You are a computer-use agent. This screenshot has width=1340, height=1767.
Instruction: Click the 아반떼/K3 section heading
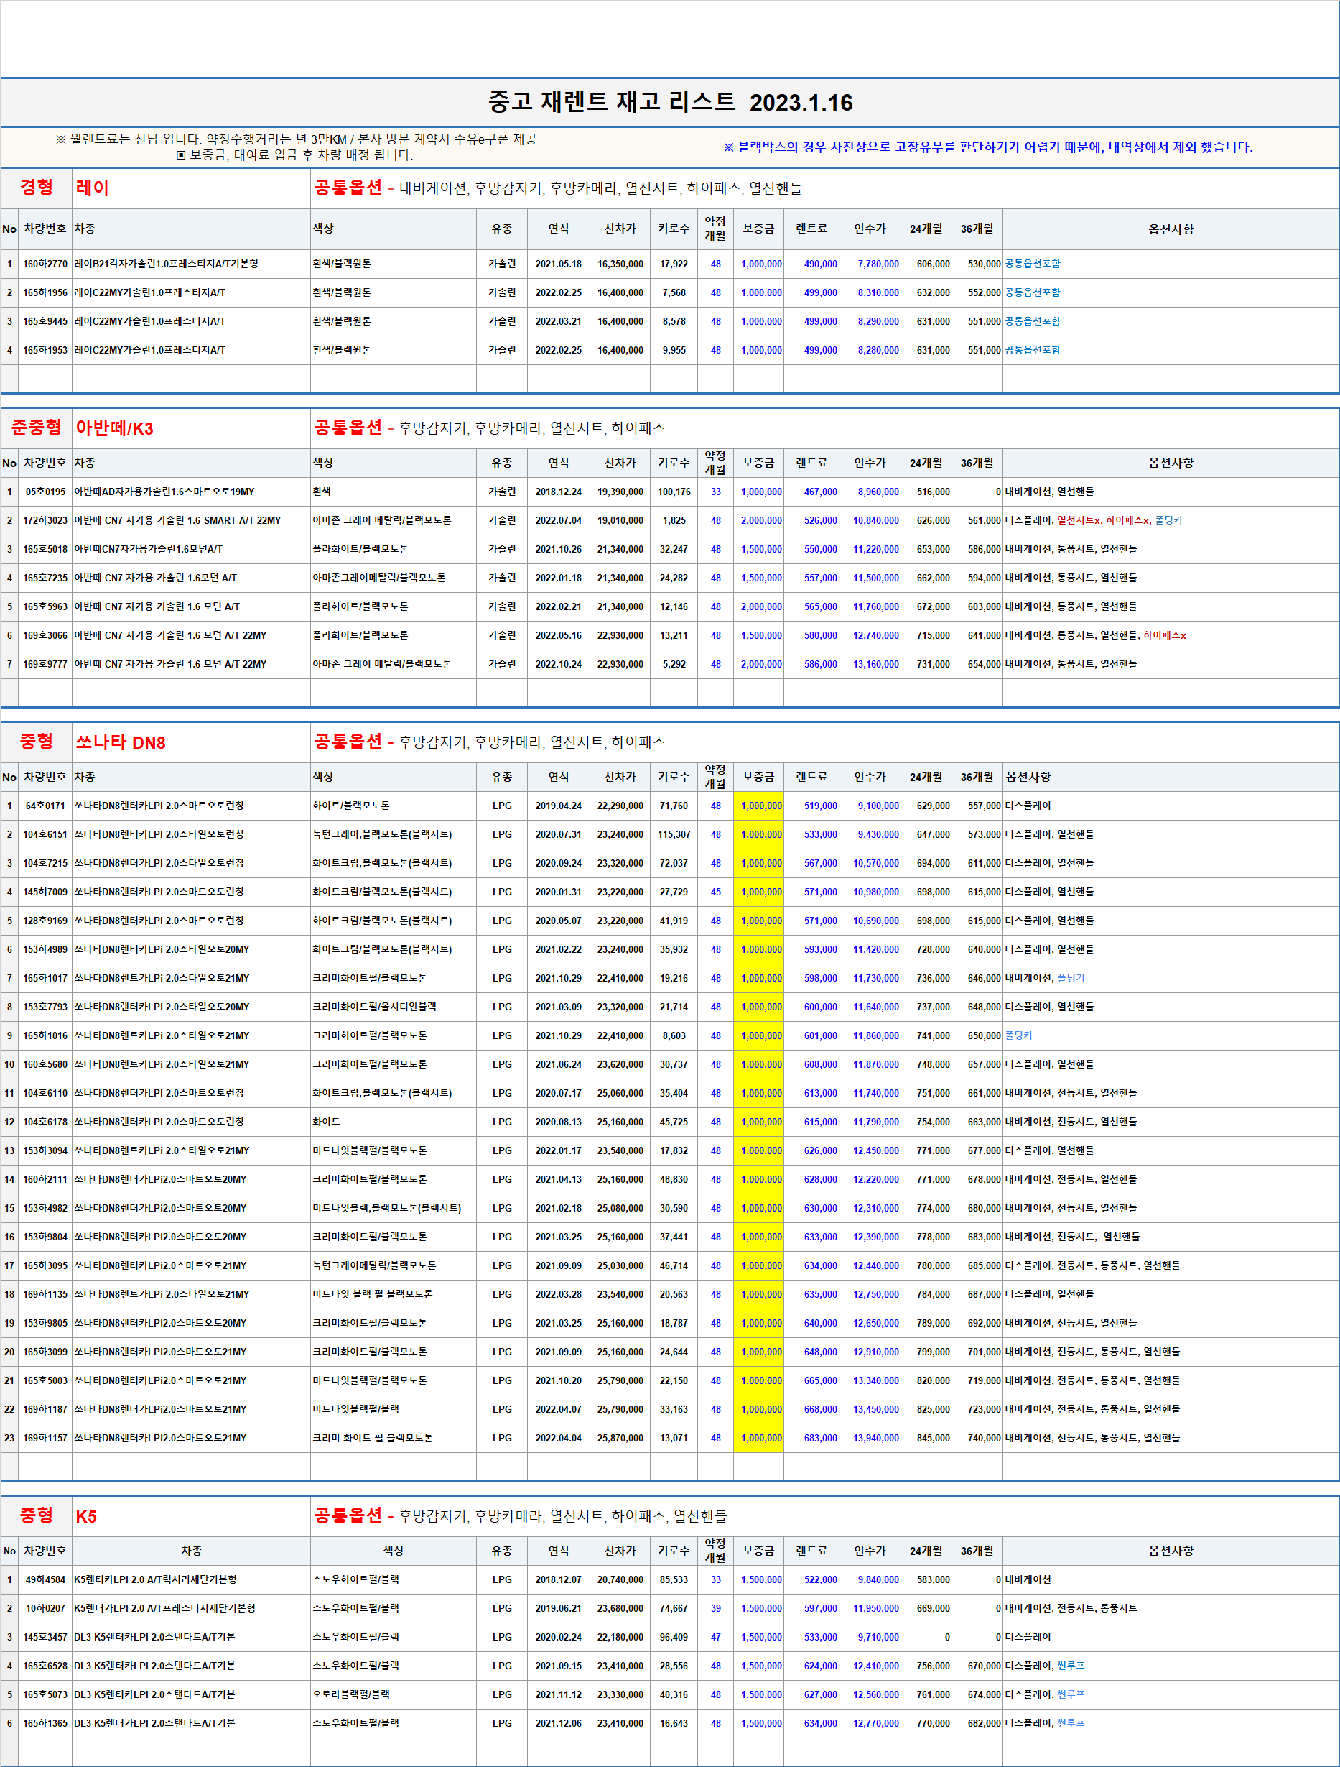point(114,428)
